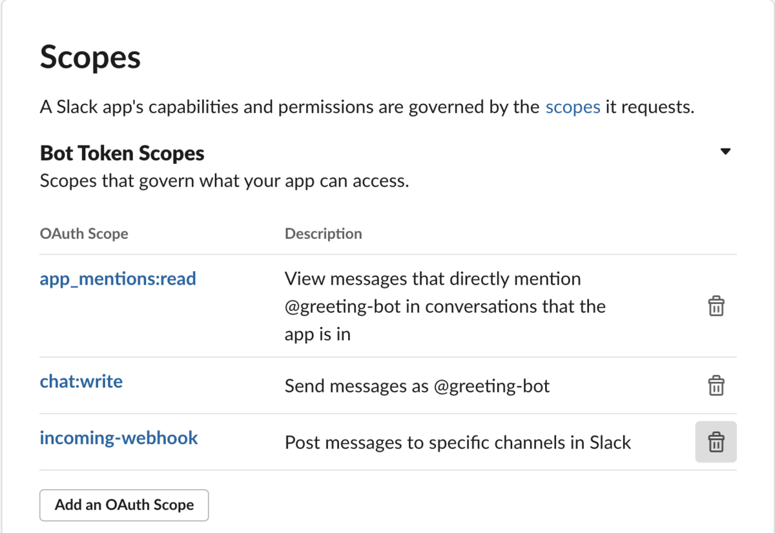
Task: Click the OAuth Scope column header
Action: click(x=84, y=234)
